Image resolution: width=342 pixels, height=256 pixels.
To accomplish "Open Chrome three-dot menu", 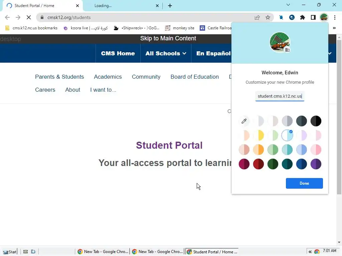I will pyautogui.click(x=335, y=17).
